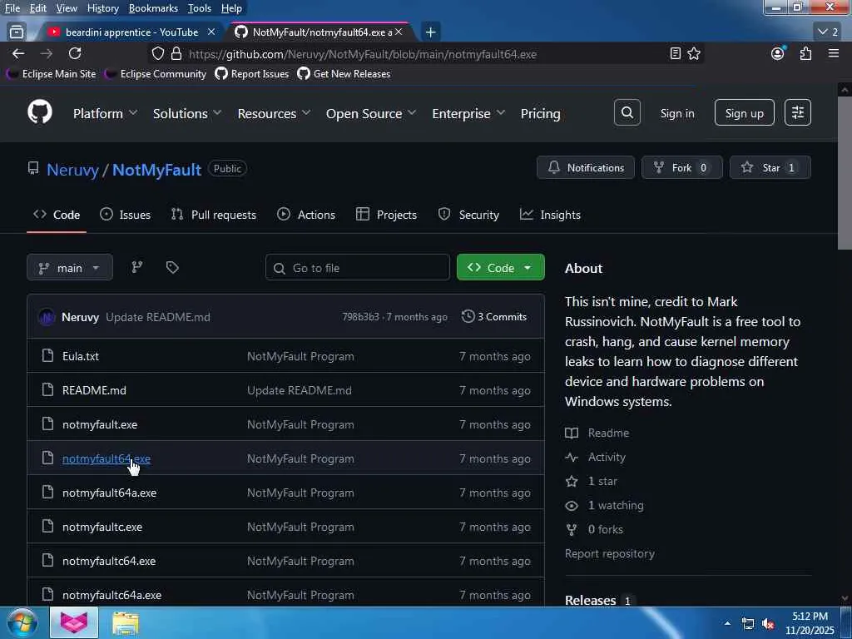Open the extensions puzzle icon
852x639 pixels.
click(x=805, y=53)
